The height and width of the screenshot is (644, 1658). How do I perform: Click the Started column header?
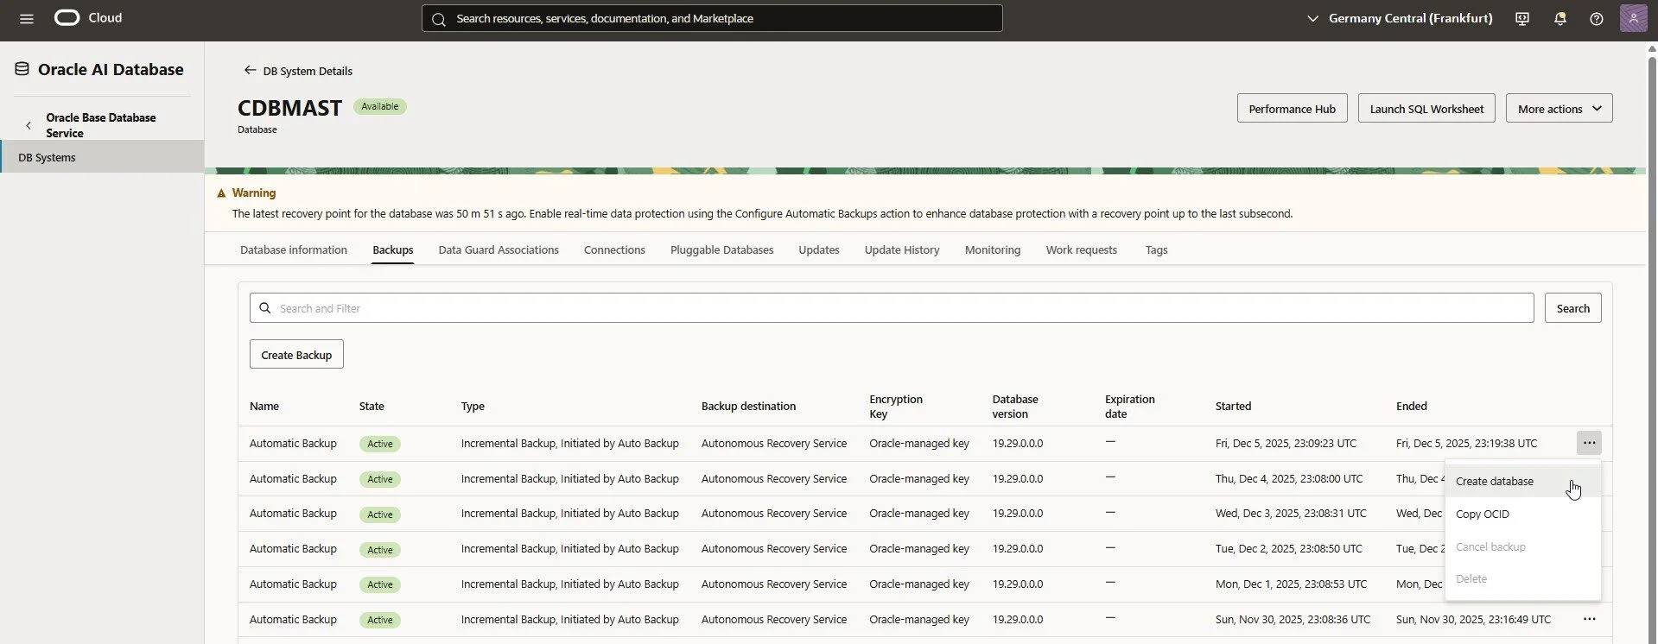(x=1233, y=406)
